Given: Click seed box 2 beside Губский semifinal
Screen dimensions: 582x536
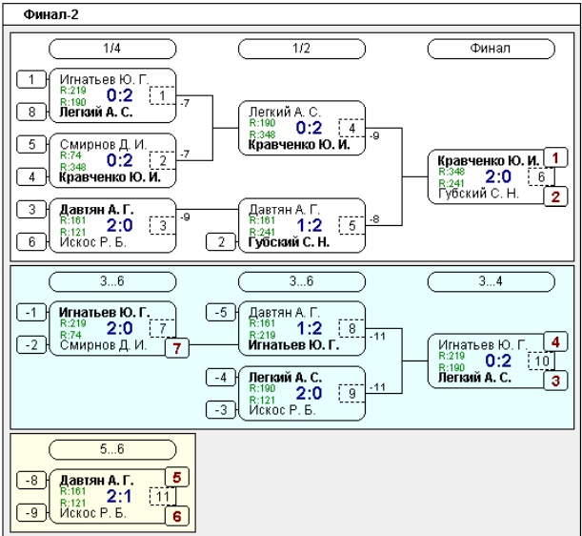Looking at the screenshot, I should (221, 242).
